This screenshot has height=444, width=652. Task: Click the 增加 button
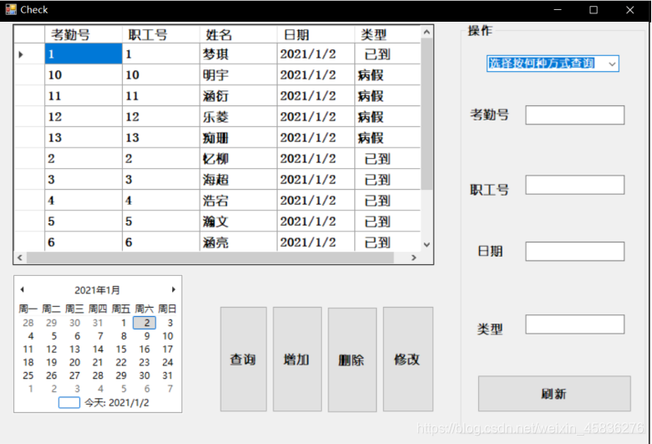(297, 359)
